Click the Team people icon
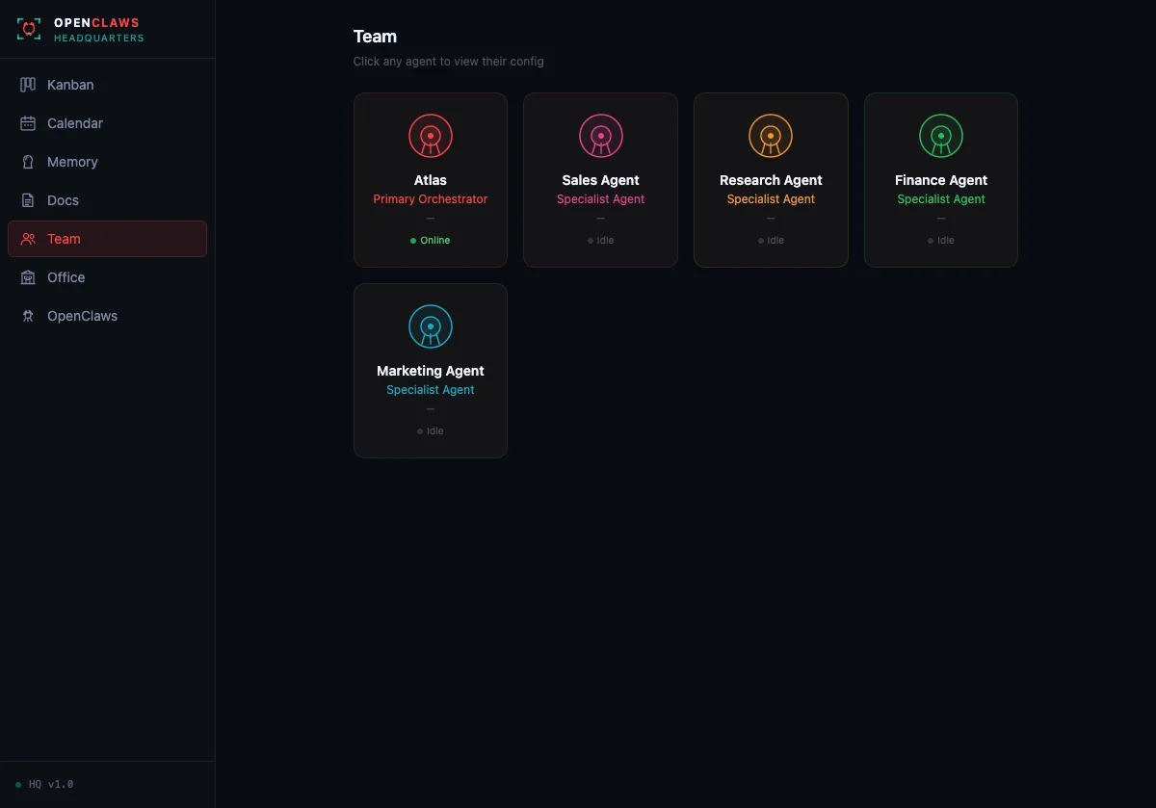 point(28,239)
